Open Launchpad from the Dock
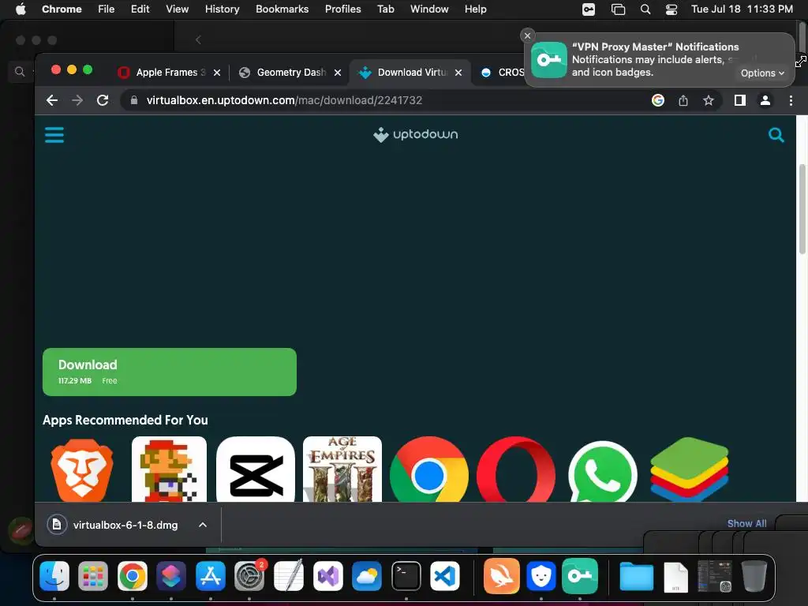Screen dimensions: 808x606 [x=93, y=575]
